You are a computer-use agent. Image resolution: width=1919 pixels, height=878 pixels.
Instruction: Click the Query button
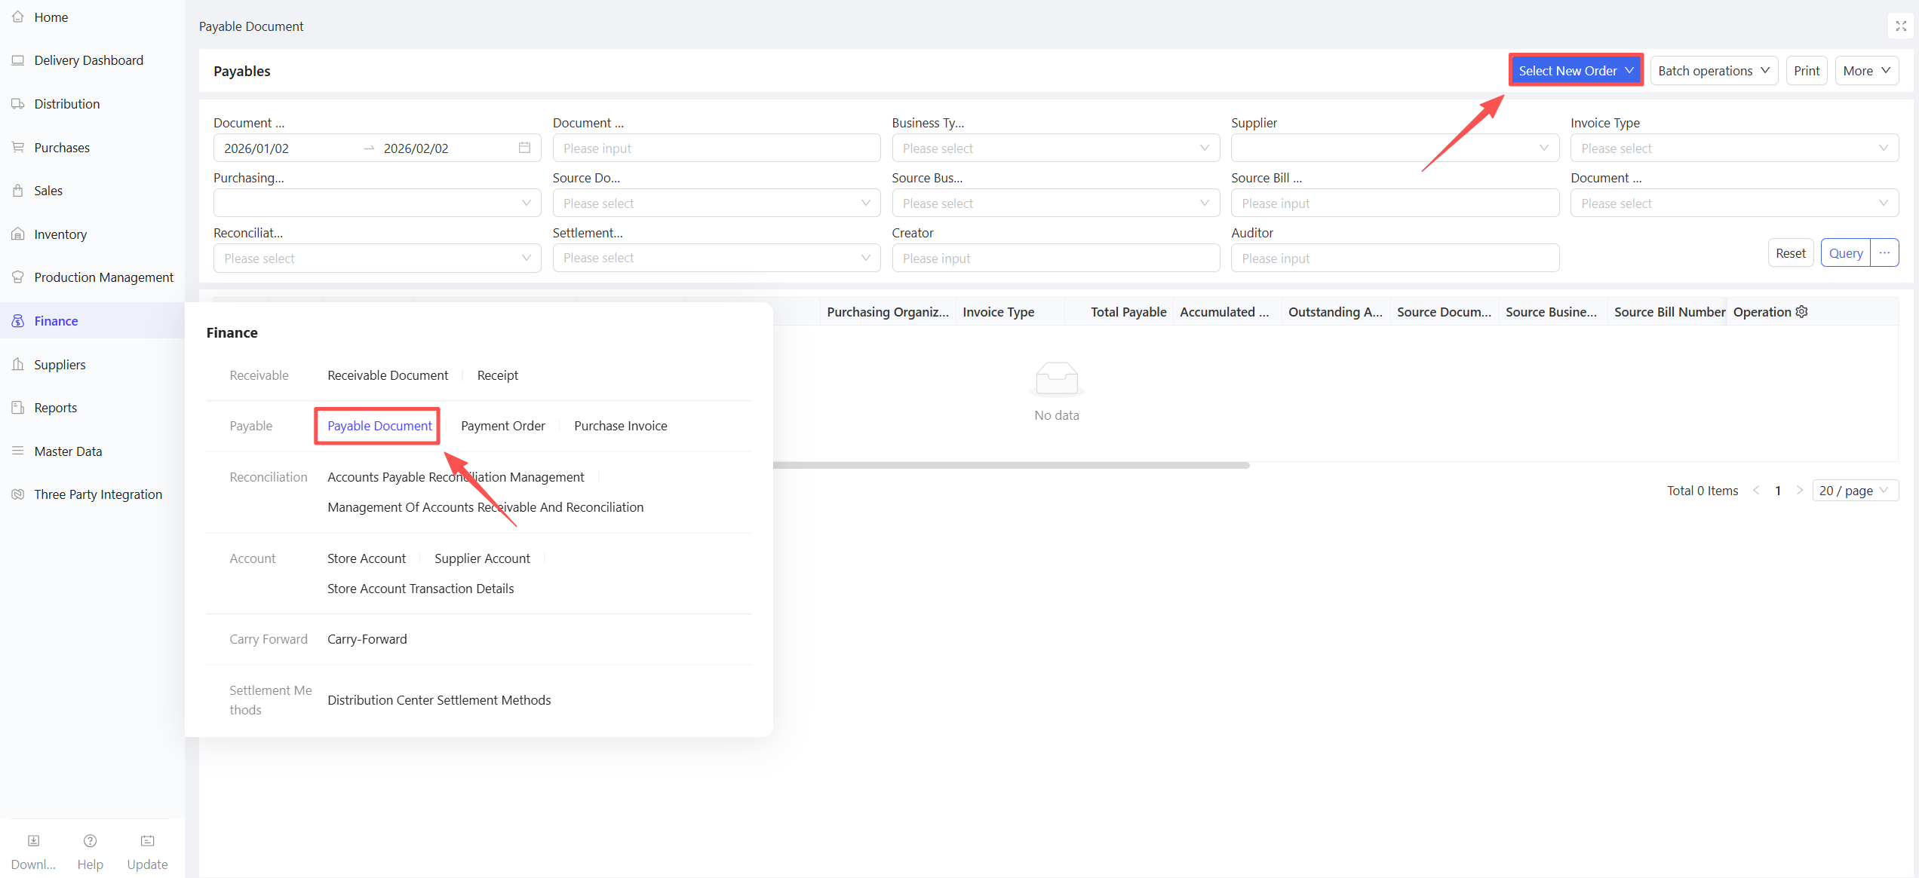click(x=1845, y=253)
